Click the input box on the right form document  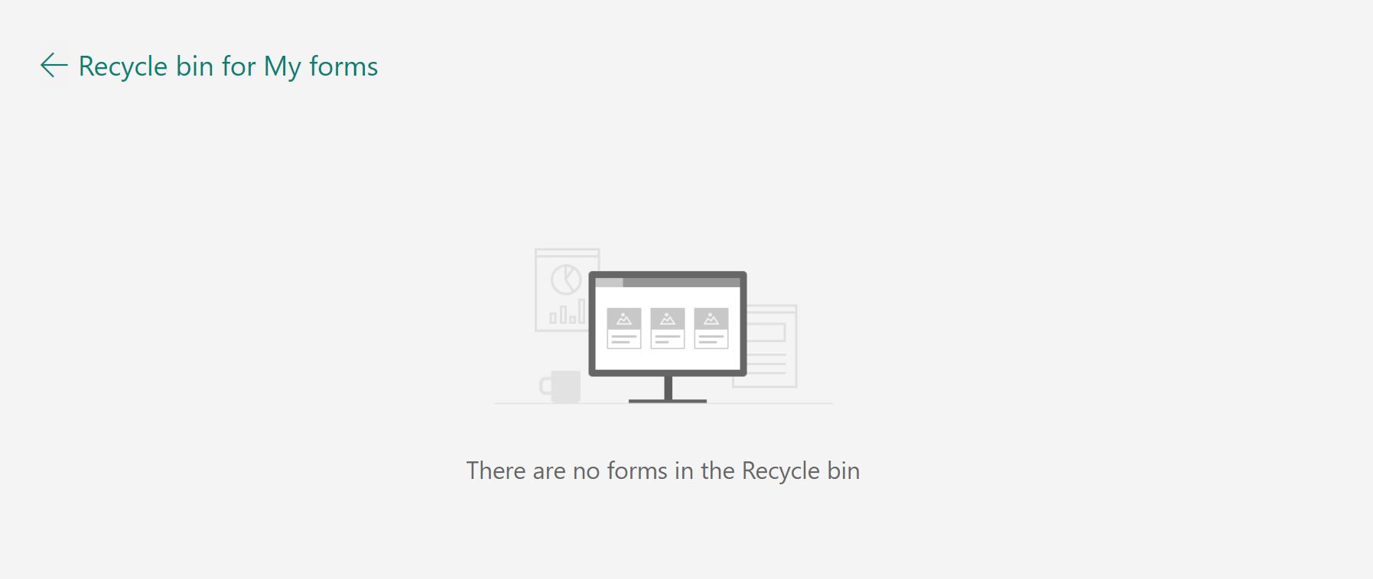click(766, 332)
